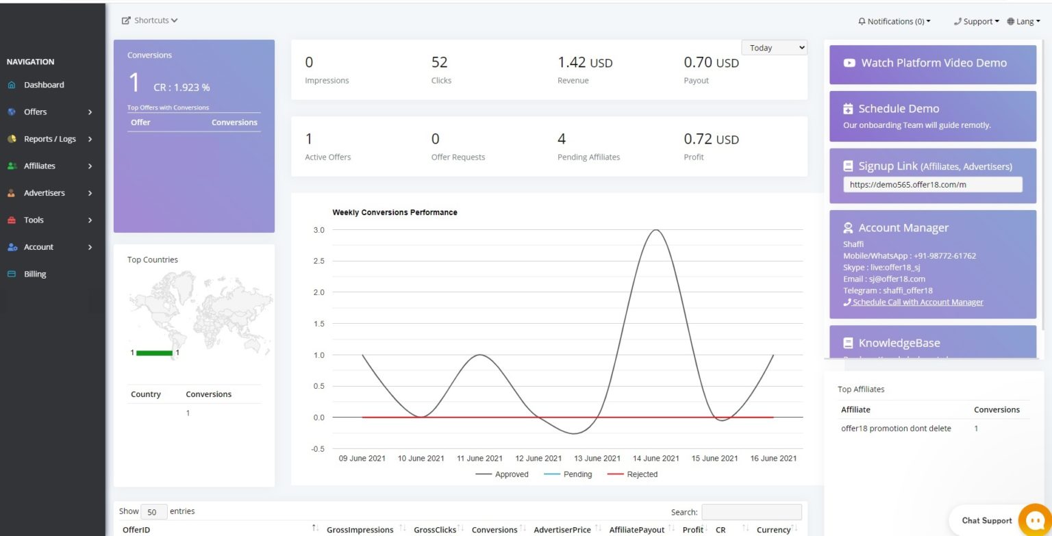Click the Billing sidebar icon
This screenshot has height=536, width=1052.
[11, 274]
